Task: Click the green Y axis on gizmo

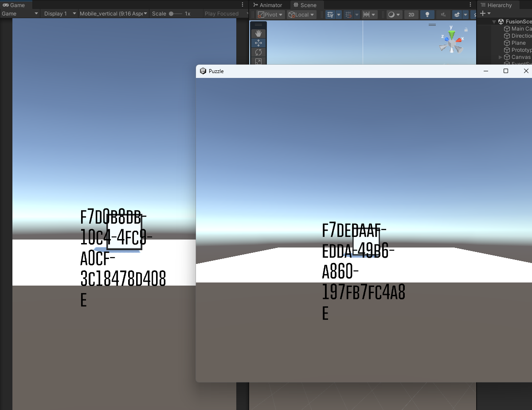Action: click(x=452, y=35)
